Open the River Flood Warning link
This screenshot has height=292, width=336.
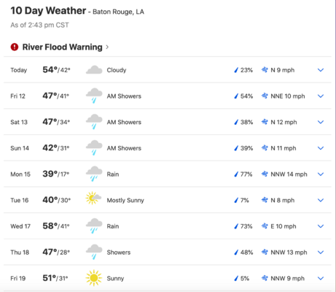tap(62, 47)
